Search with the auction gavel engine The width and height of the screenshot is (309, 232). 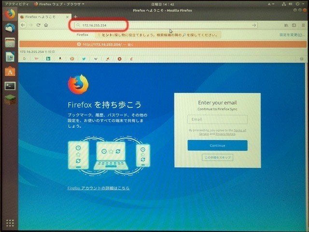(108, 58)
